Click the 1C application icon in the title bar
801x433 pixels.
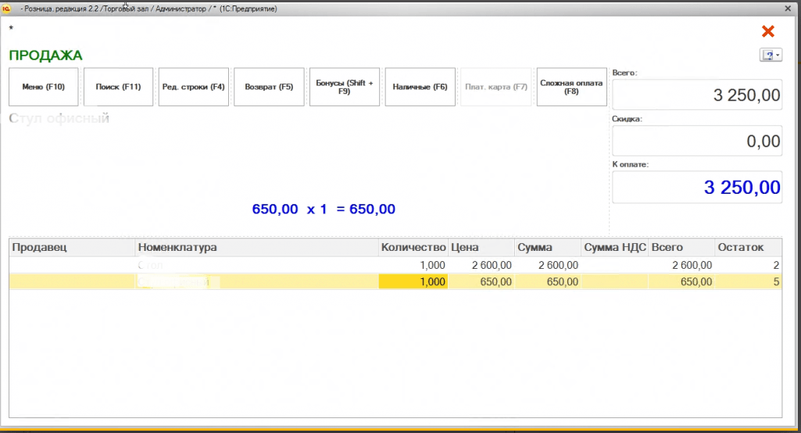point(6,9)
